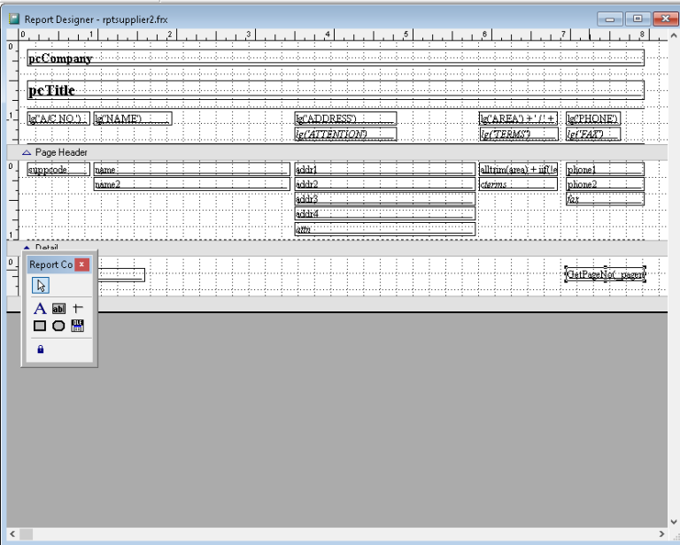The image size is (680, 545).
Task: Select the addr3 detail field
Action: 385,199
